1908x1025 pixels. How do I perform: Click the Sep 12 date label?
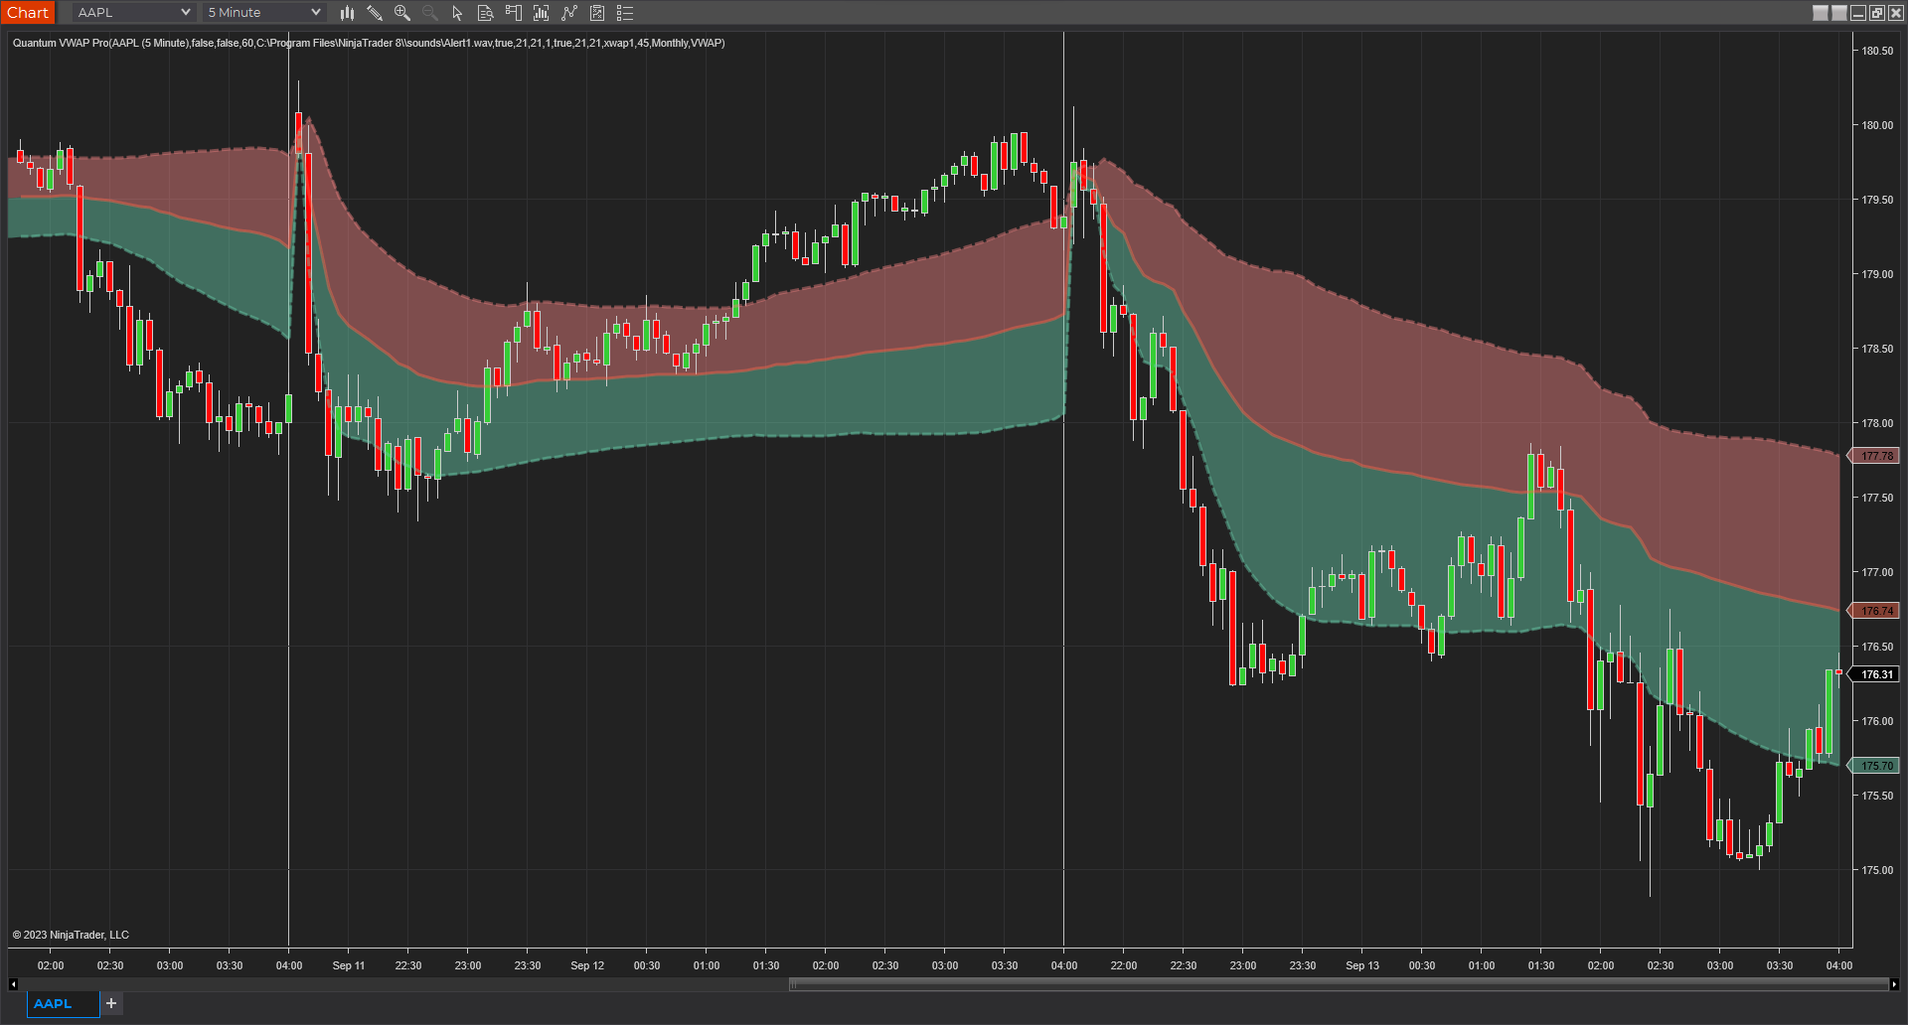(587, 965)
